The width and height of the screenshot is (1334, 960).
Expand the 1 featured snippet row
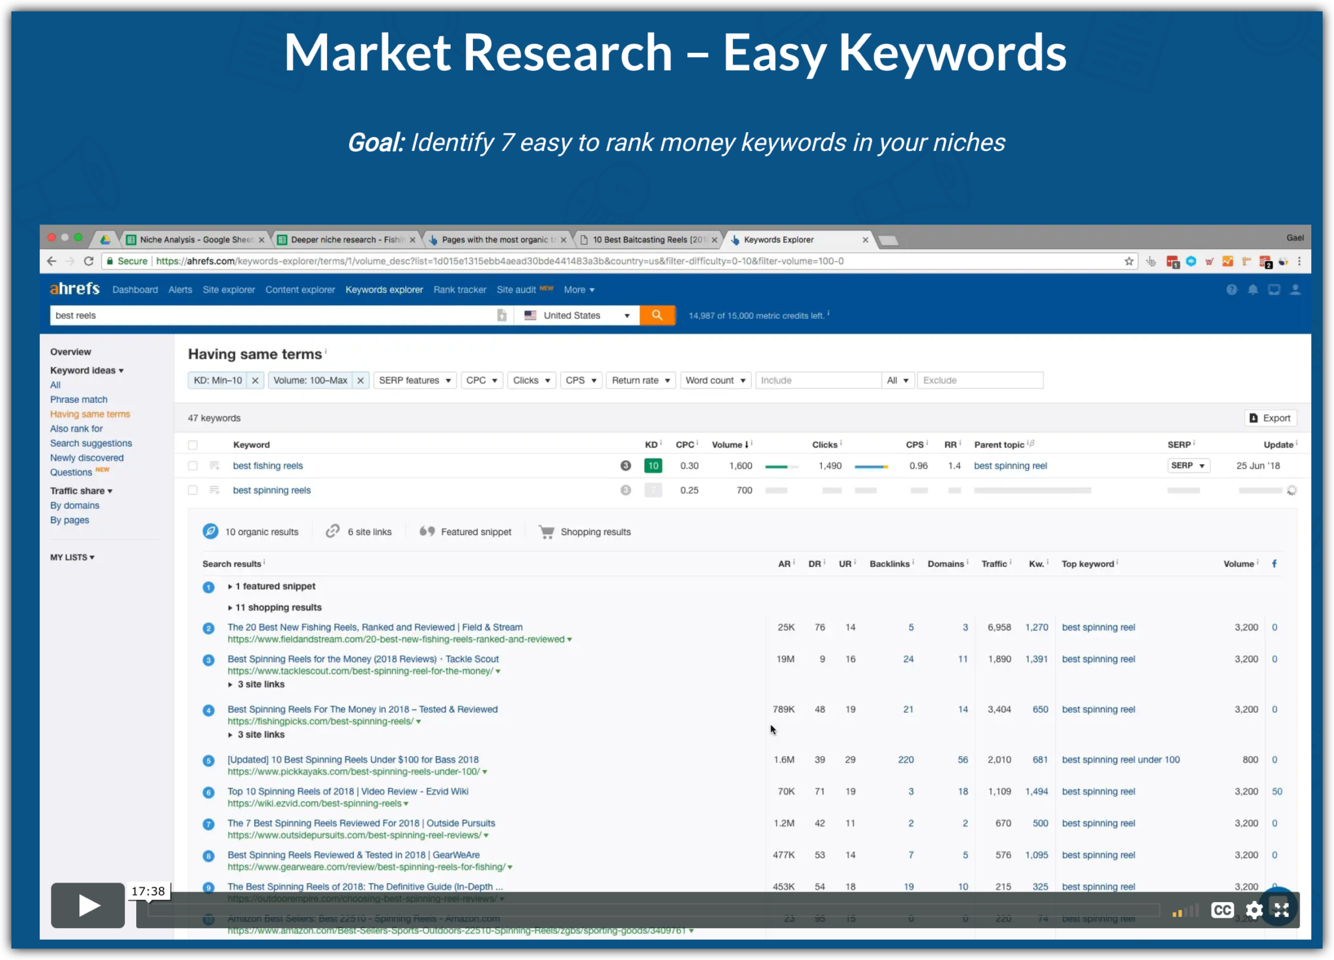[x=272, y=586]
